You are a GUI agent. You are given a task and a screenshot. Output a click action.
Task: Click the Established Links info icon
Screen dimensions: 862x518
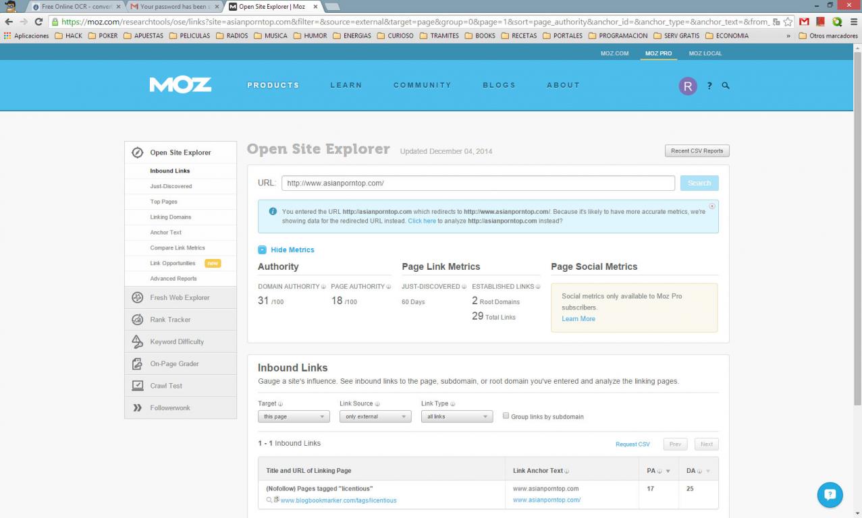click(538, 287)
